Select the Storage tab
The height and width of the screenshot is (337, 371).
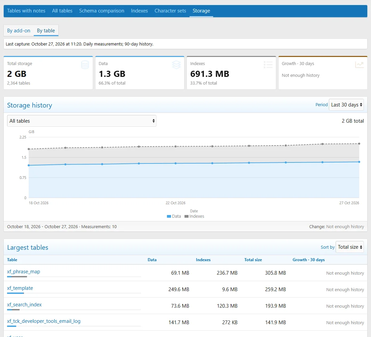[x=201, y=11]
